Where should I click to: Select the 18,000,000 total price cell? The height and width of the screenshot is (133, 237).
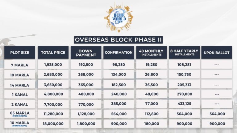click(x=53, y=124)
